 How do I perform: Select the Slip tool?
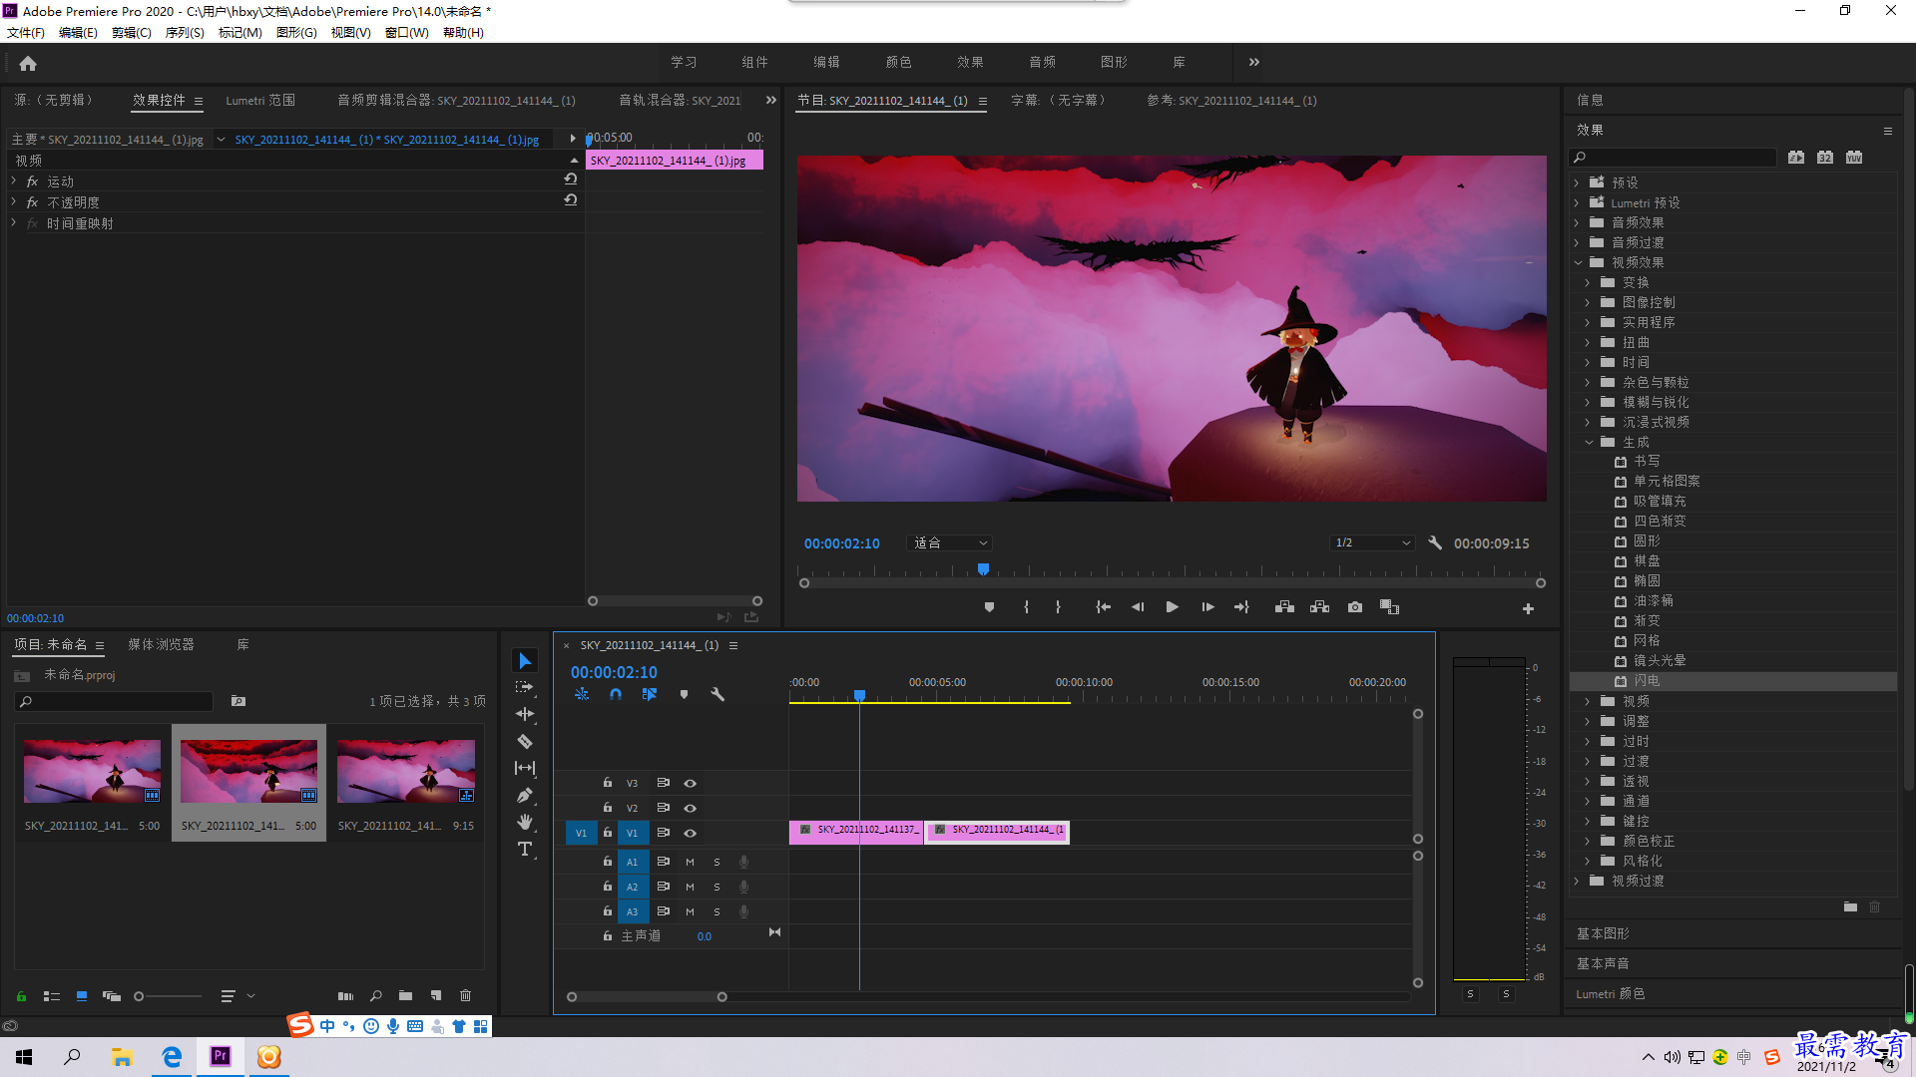tap(525, 768)
